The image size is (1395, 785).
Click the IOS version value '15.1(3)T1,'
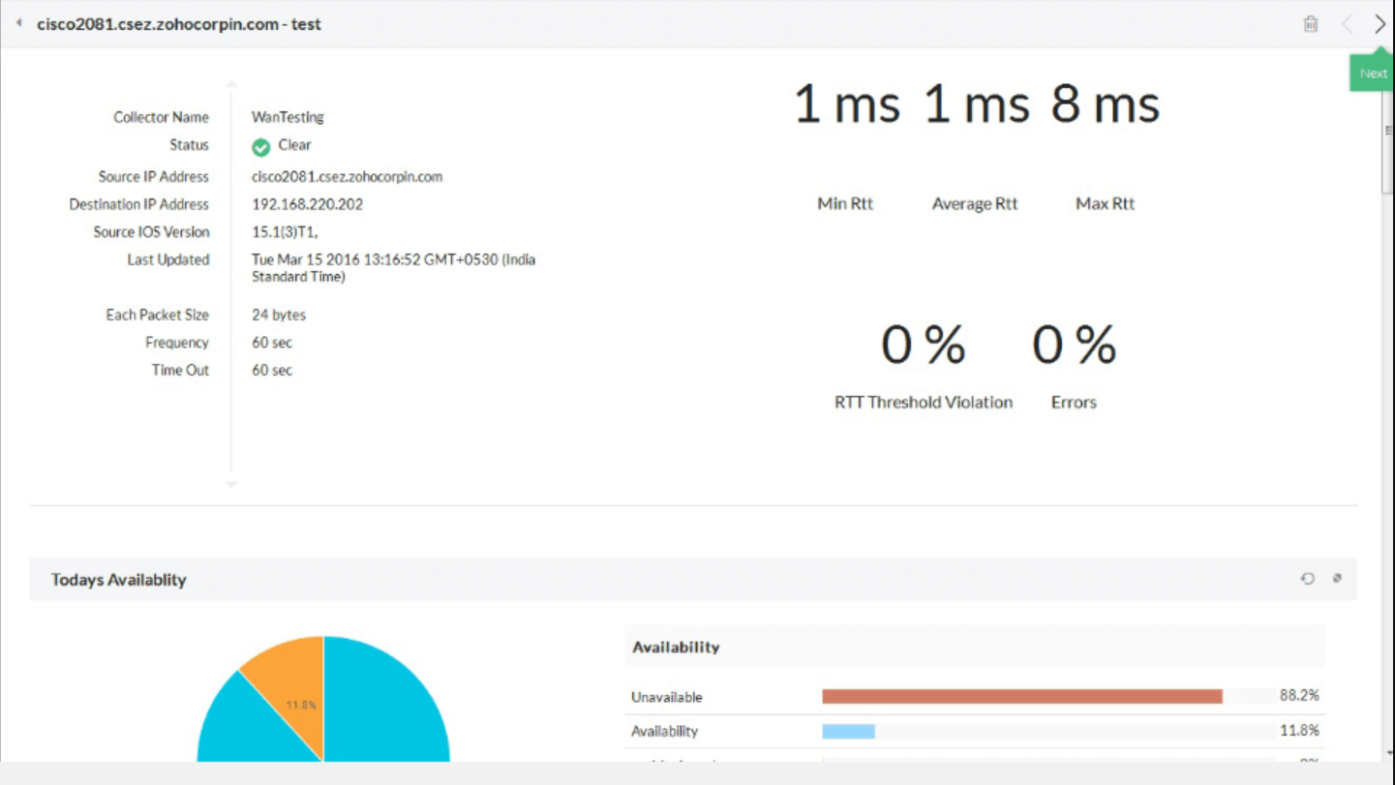tap(285, 232)
